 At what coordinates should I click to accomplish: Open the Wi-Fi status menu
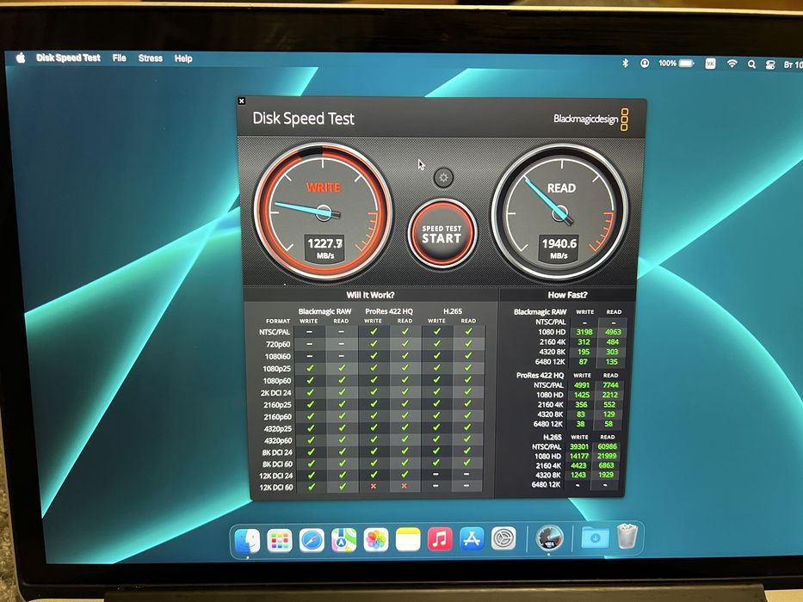tap(732, 64)
